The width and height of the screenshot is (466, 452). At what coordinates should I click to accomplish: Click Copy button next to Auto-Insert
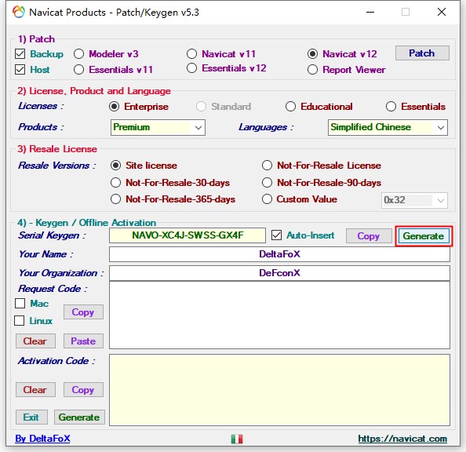pyautogui.click(x=369, y=236)
